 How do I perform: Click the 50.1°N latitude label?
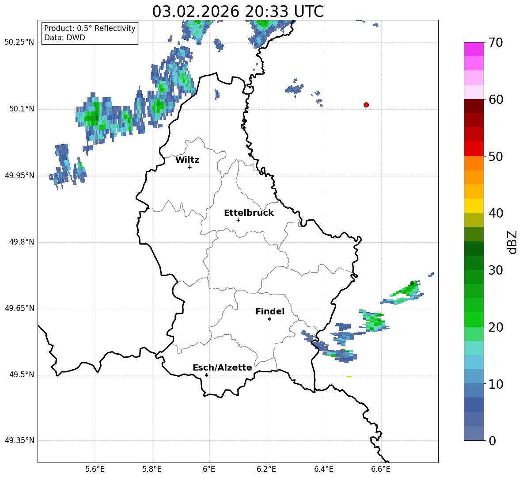(22, 109)
